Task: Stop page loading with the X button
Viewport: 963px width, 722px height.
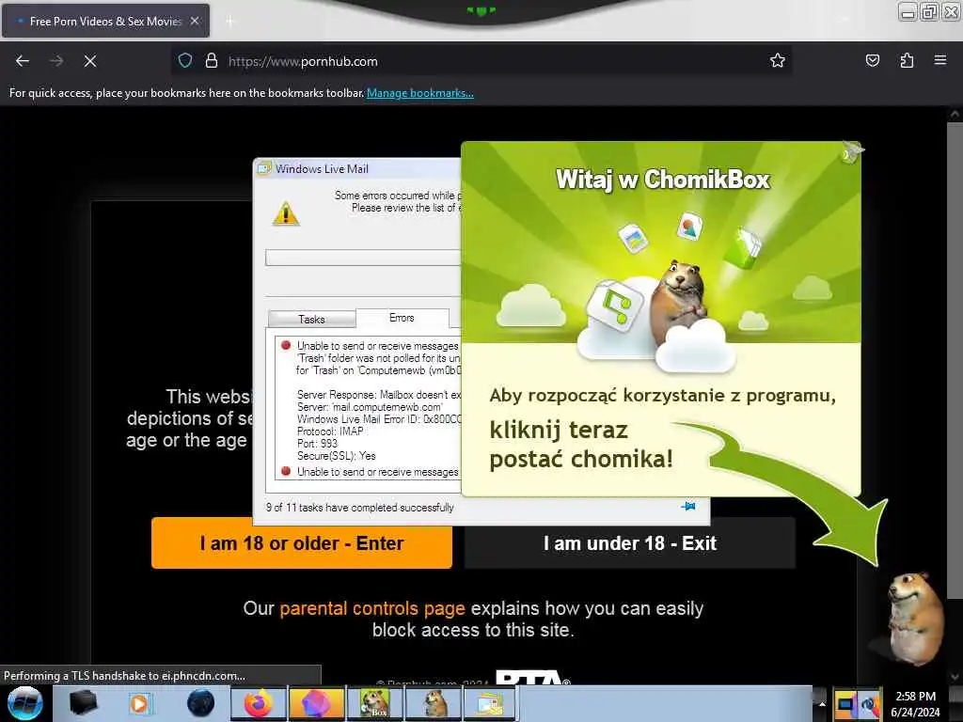Action: [x=90, y=61]
